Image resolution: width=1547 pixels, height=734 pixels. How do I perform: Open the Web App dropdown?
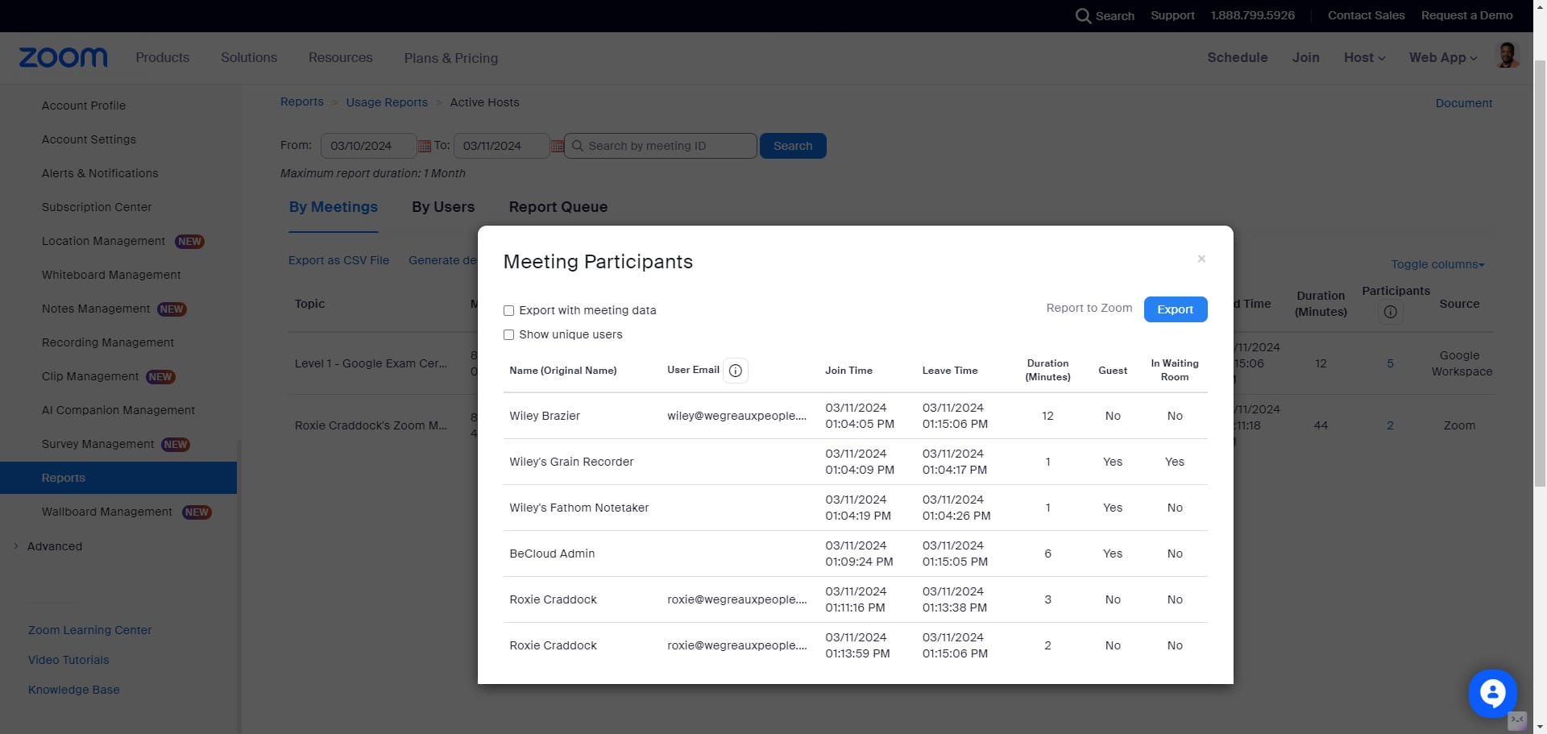coord(1442,58)
